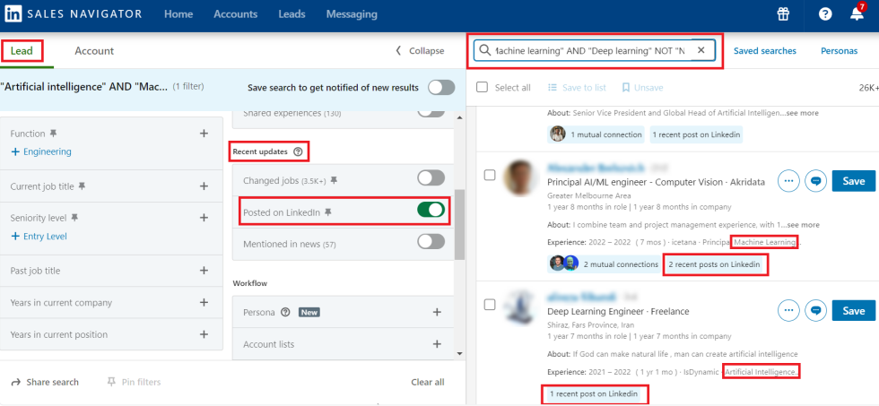Open Saved searches

pos(764,51)
